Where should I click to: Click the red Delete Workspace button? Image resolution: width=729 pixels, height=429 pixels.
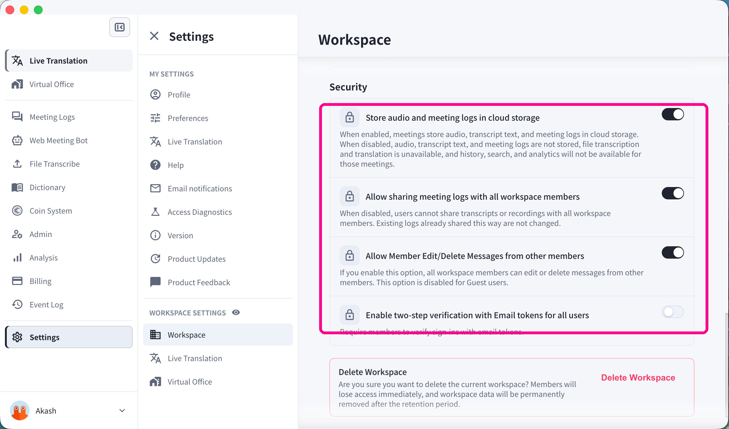(x=638, y=377)
